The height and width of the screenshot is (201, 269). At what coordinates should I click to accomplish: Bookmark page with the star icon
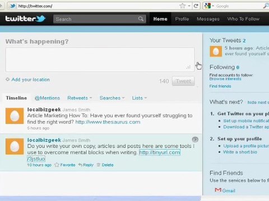pyautogui.click(x=183, y=6)
